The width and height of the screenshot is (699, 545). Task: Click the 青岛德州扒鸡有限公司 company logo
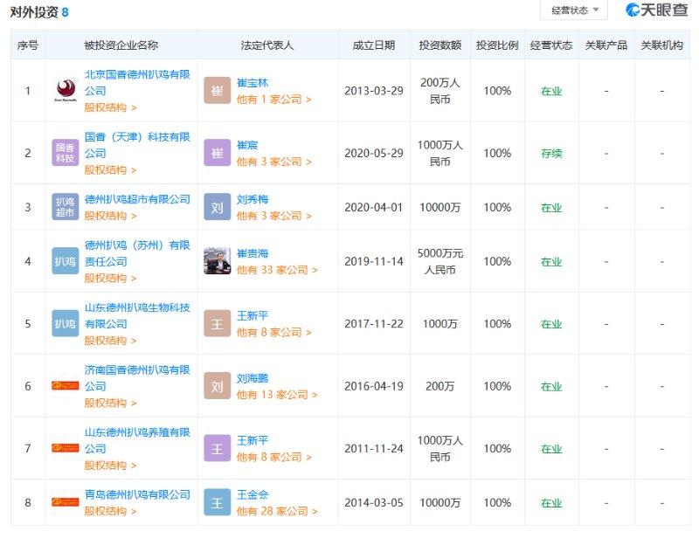tap(65, 502)
